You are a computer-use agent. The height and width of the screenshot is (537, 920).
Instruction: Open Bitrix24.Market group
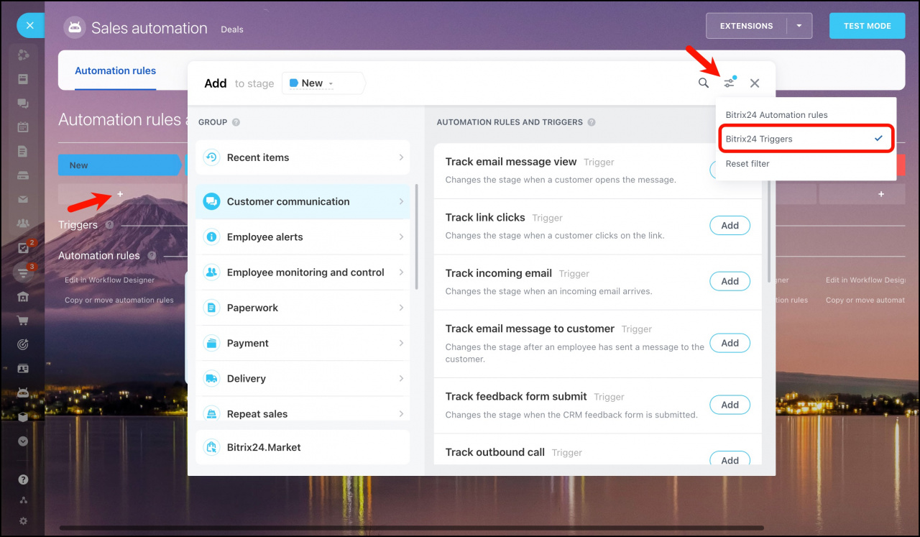click(x=303, y=447)
